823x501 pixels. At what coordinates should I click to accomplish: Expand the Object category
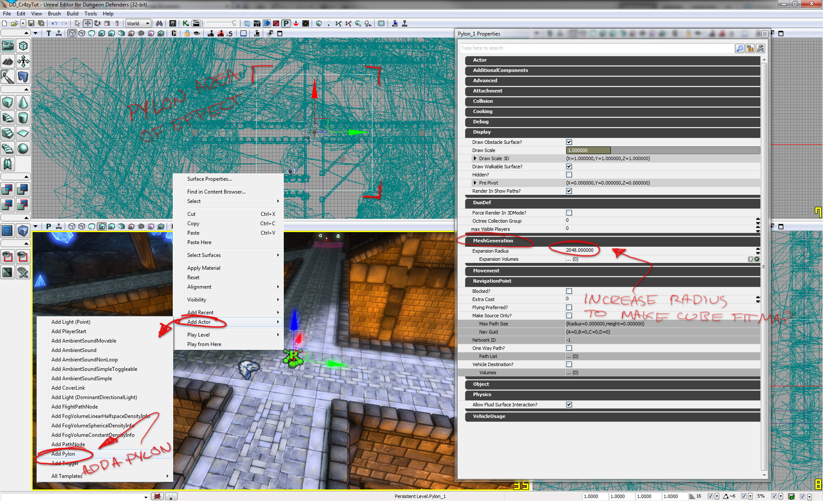tap(613, 385)
